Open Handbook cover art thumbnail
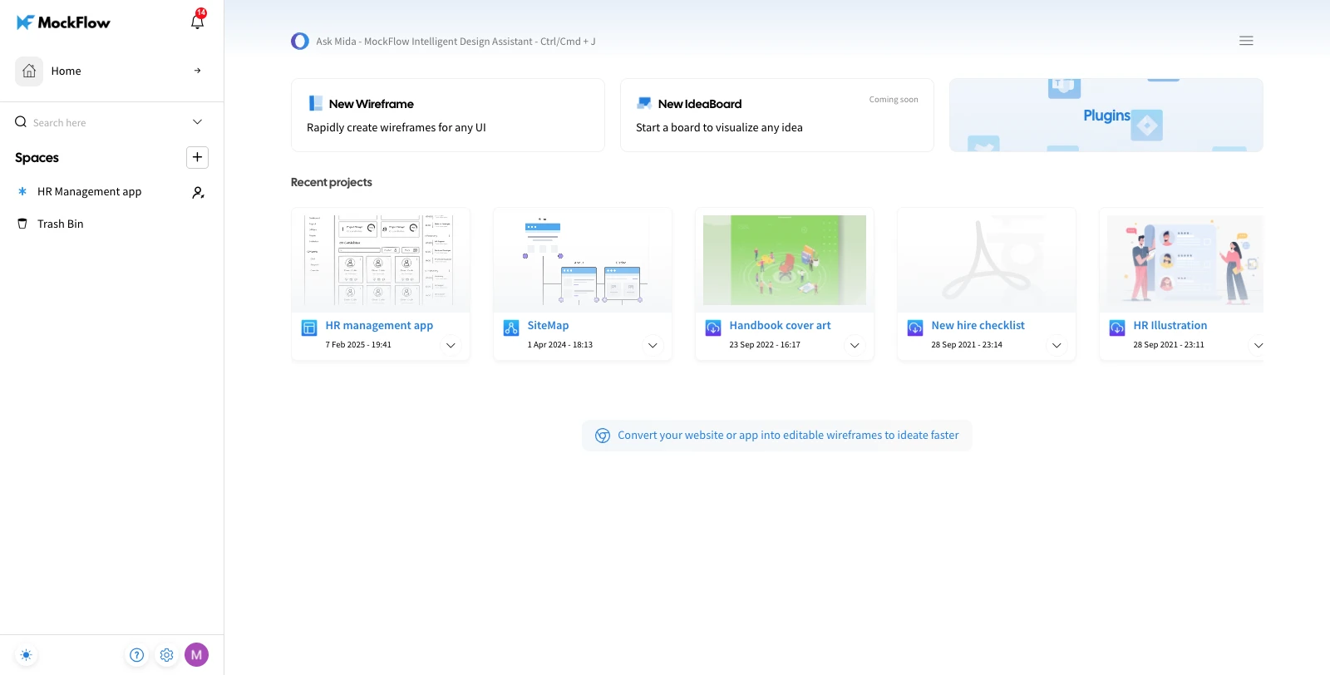The image size is (1330, 675). [785, 260]
